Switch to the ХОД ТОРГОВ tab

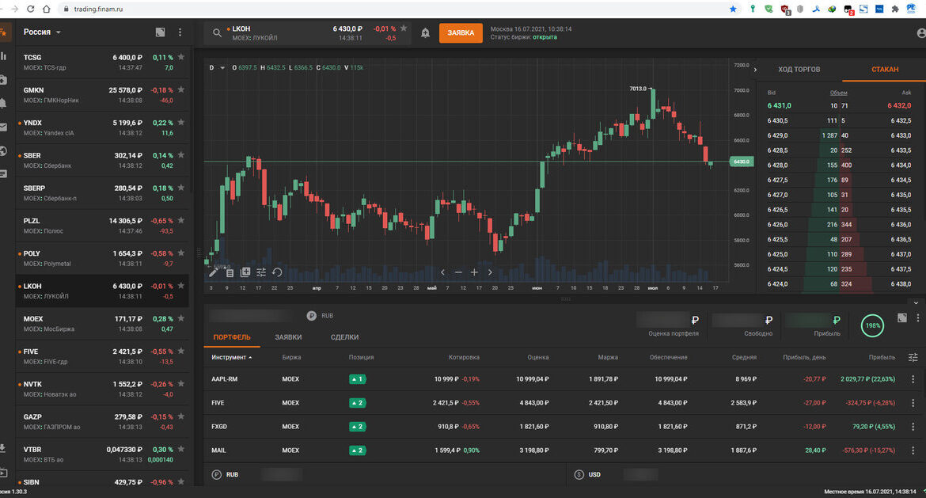(x=799, y=70)
